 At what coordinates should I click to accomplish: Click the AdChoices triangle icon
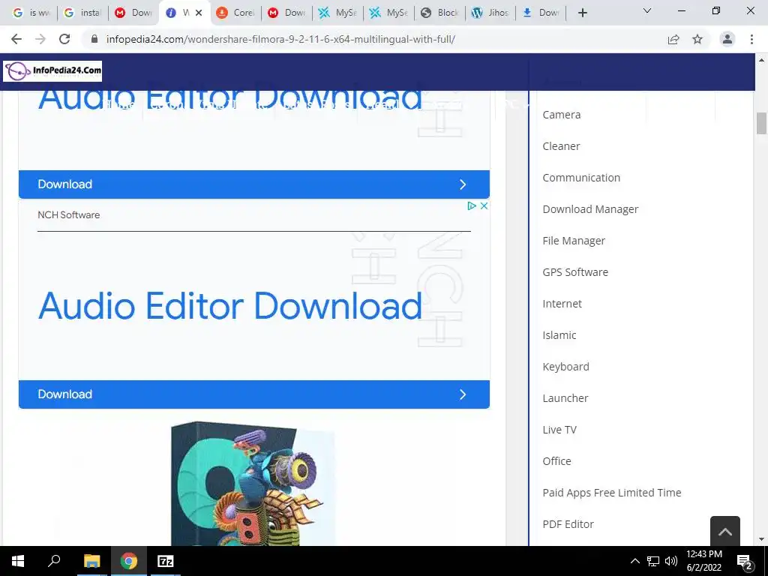(x=472, y=205)
